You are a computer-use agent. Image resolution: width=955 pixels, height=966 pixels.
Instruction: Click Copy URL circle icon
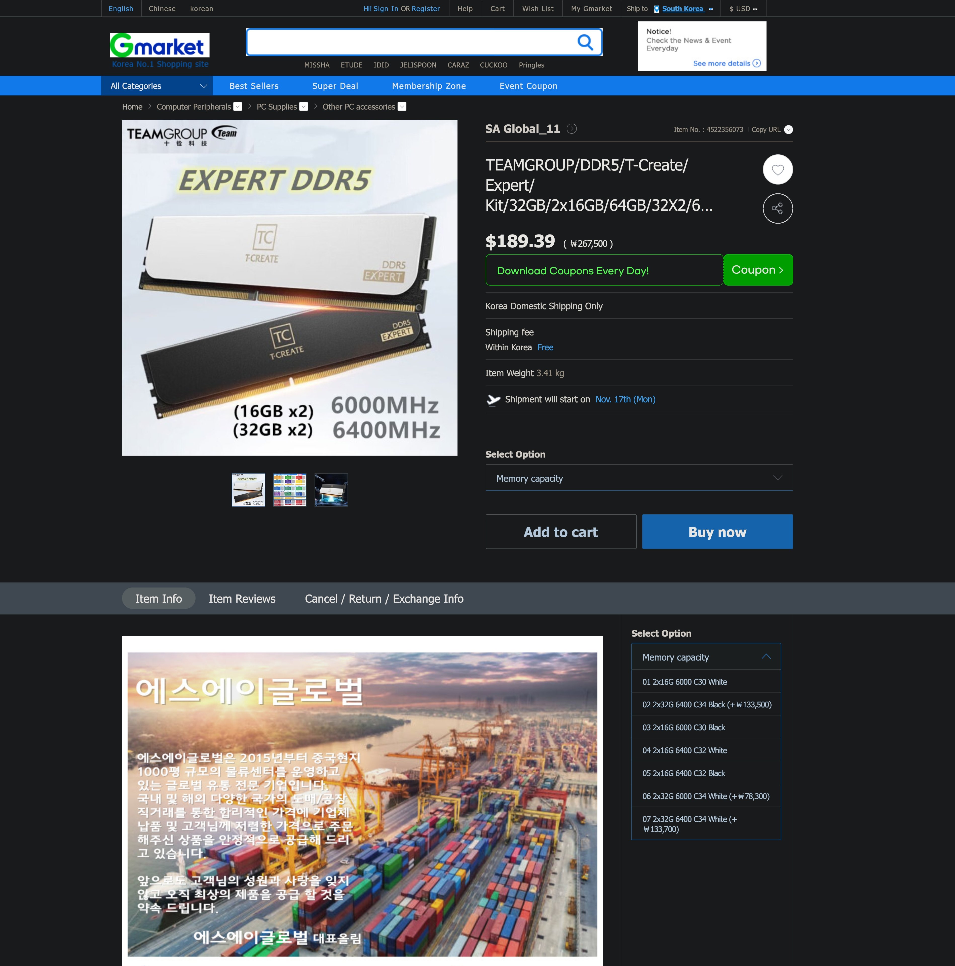[x=788, y=130]
